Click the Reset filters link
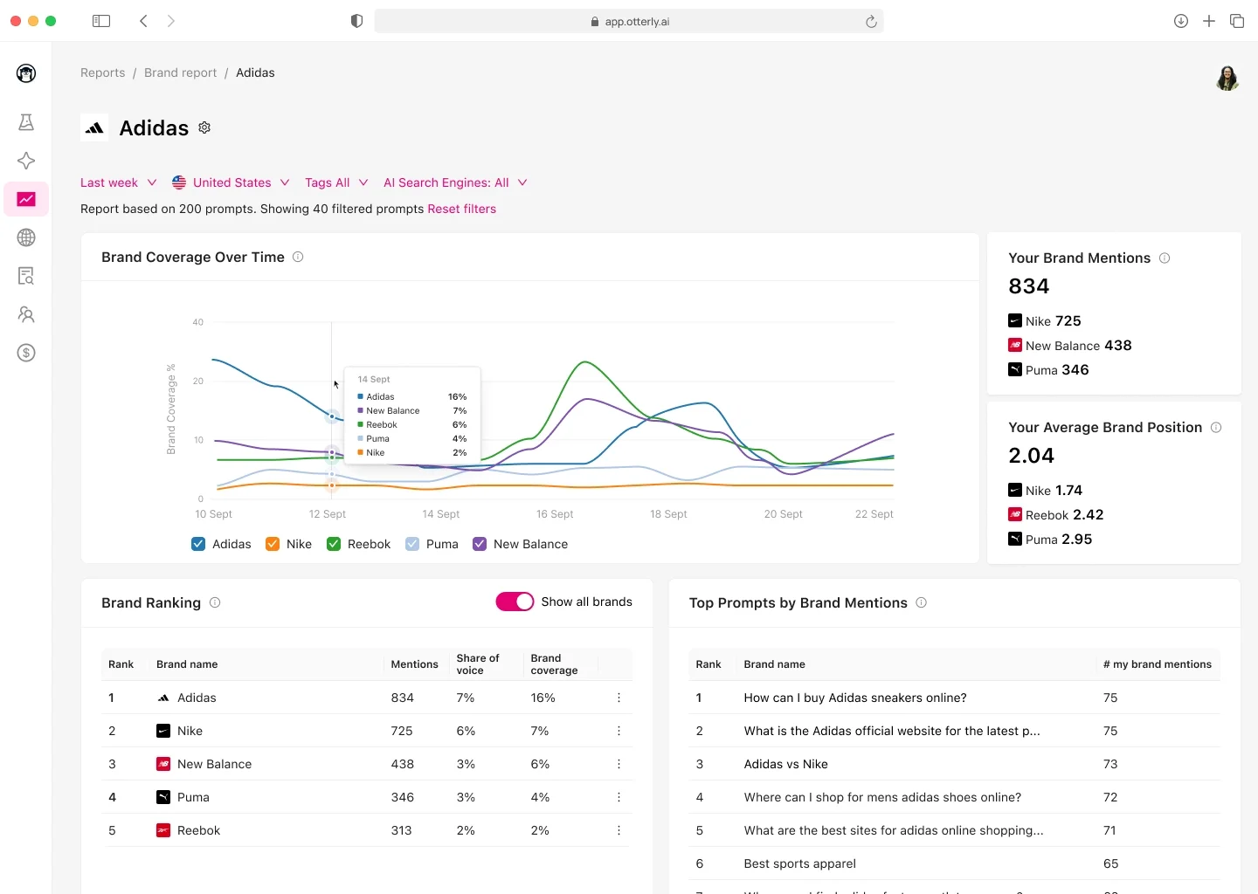1258x894 pixels. pos(462,209)
